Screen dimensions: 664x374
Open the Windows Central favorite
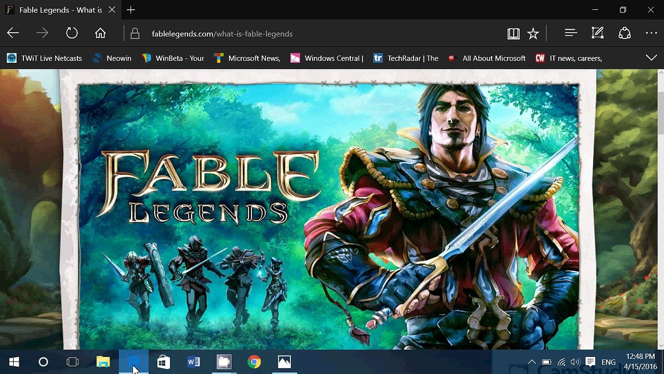327,58
